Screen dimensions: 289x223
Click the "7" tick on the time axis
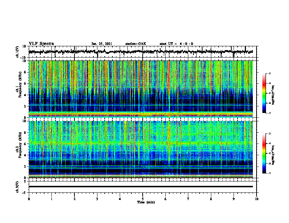[188, 199]
